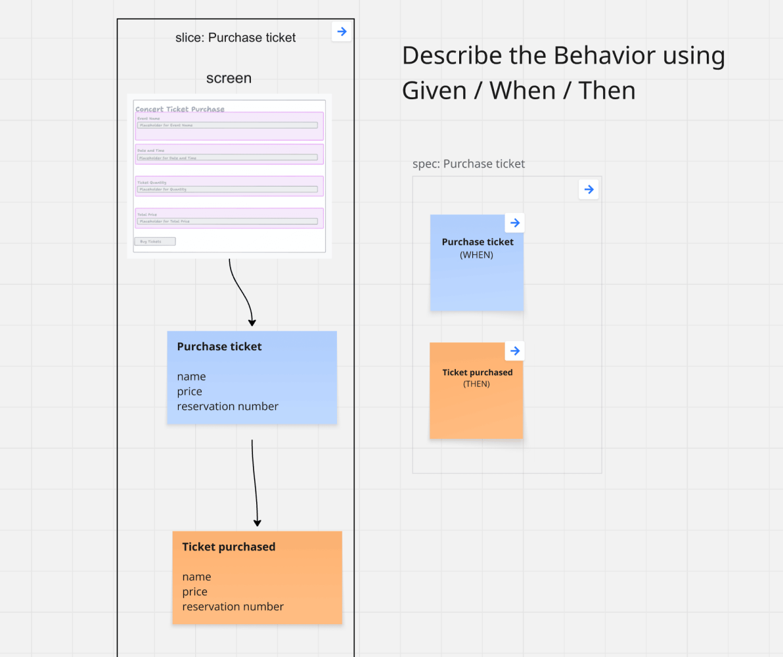783x657 pixels.
Task: Select the Date and Time input field
Action: (229, 157)
